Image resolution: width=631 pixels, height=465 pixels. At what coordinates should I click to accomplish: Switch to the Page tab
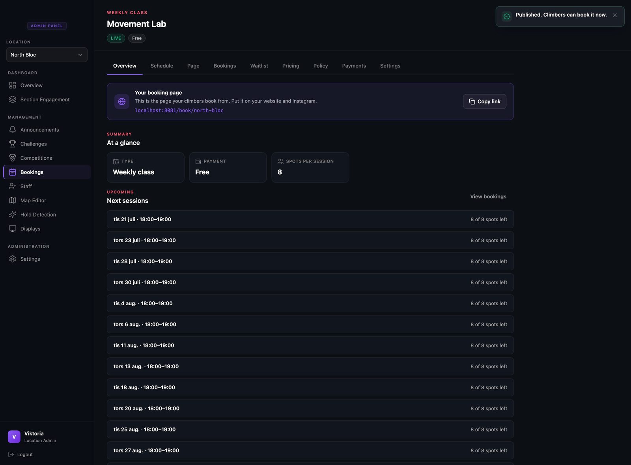(193, 66)
